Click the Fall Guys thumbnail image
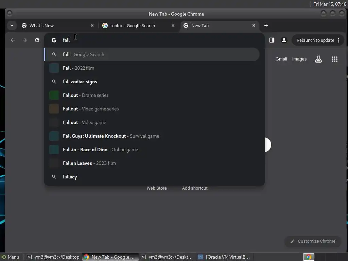This screenshot has height=261, width=348. [x=54, y=136]
